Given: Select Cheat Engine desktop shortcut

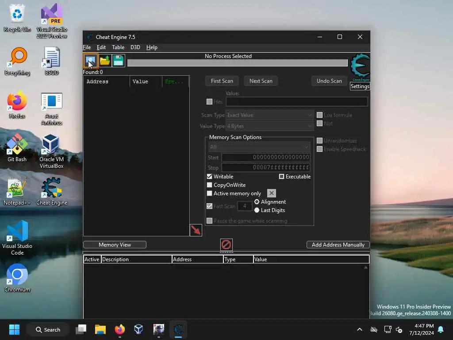Looking at the screenshot, I should [52, 191].
